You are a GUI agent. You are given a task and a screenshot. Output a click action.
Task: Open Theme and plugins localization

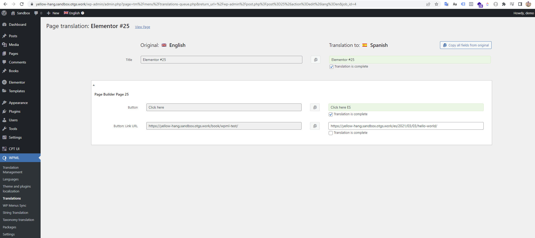[x=17, y=189]
